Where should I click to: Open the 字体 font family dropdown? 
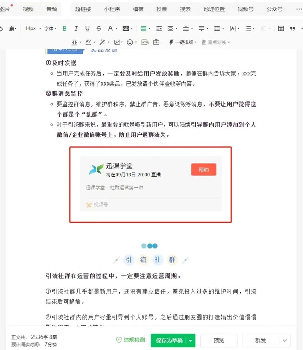click(x=49, y=28)
